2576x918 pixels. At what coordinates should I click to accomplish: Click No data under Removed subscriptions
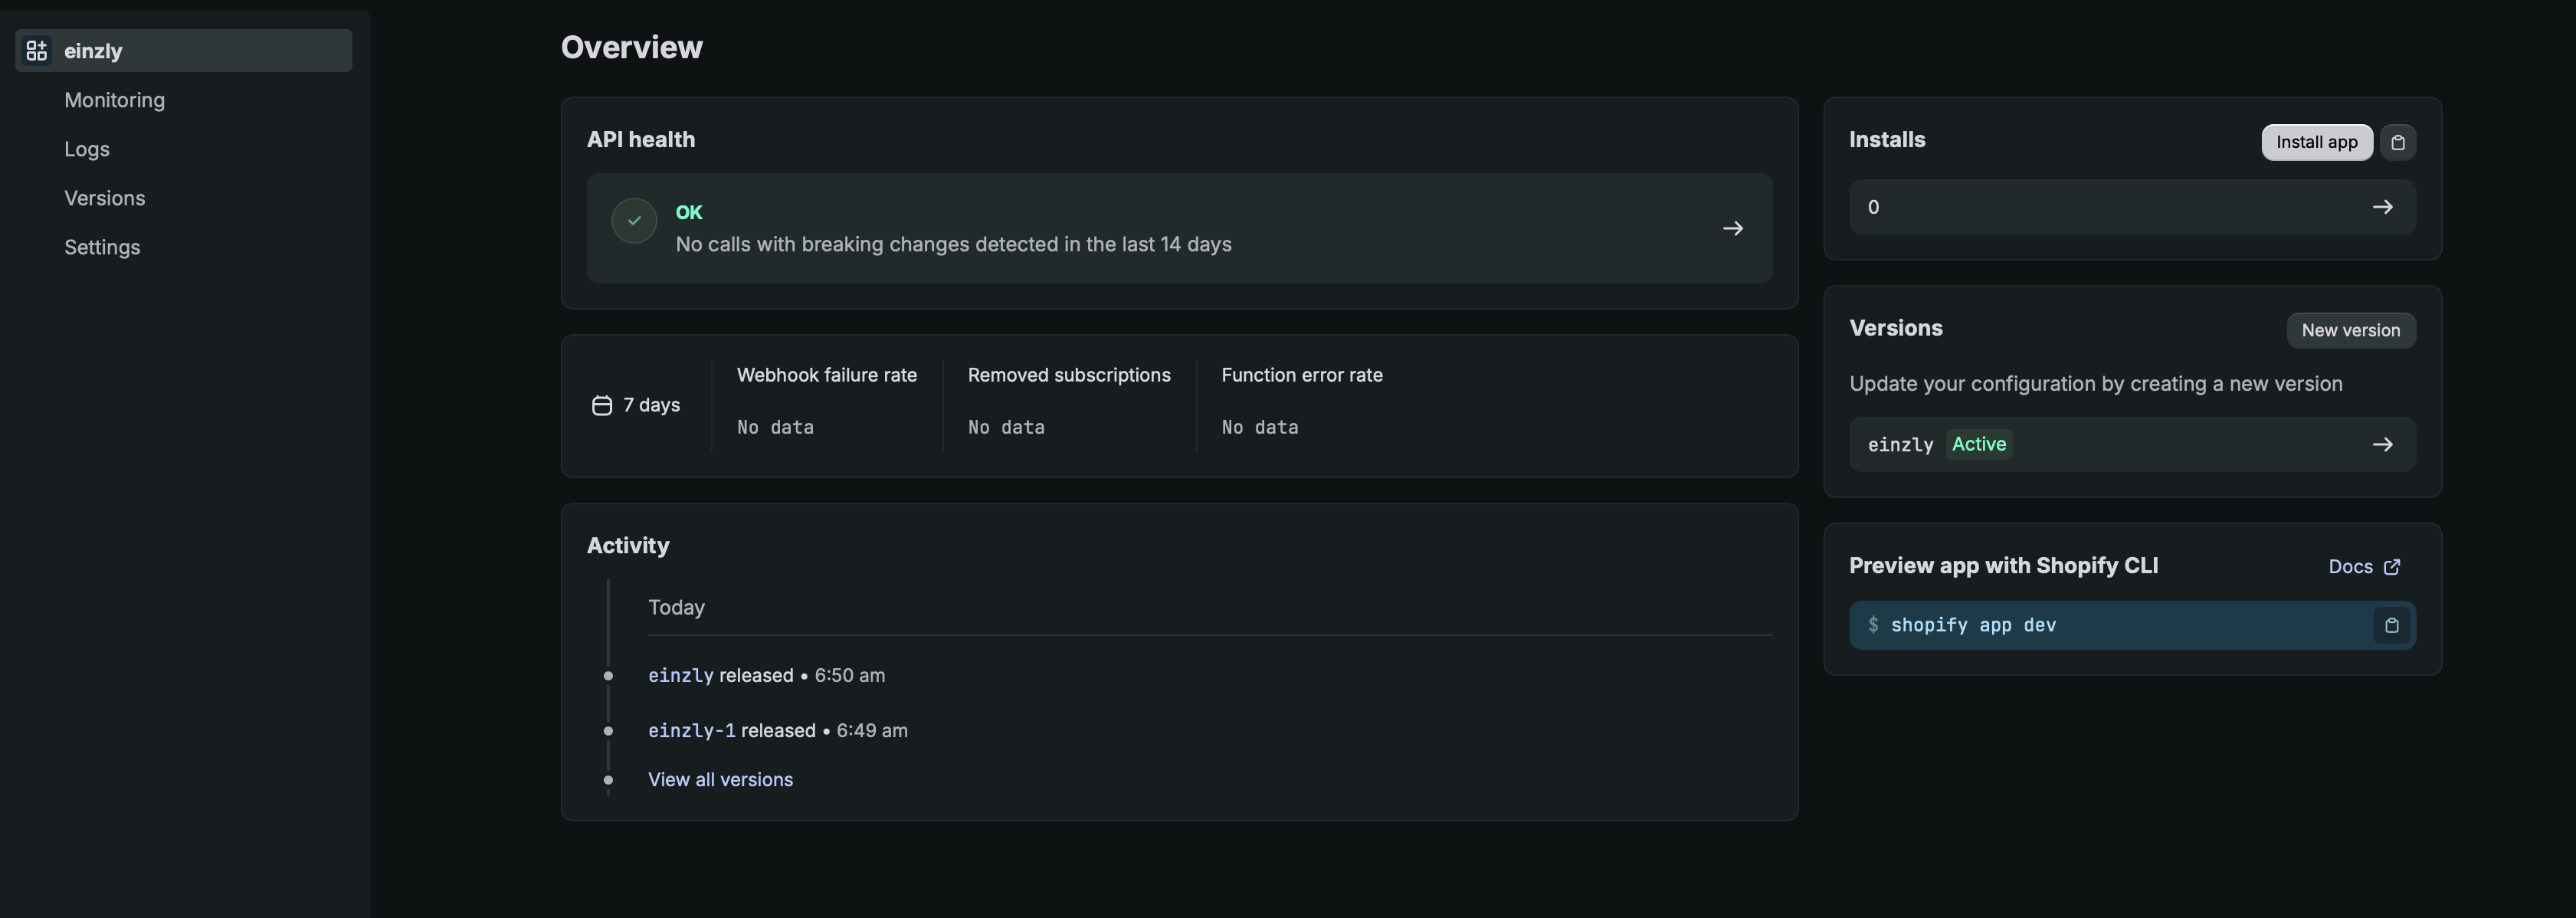(1006, 427)
